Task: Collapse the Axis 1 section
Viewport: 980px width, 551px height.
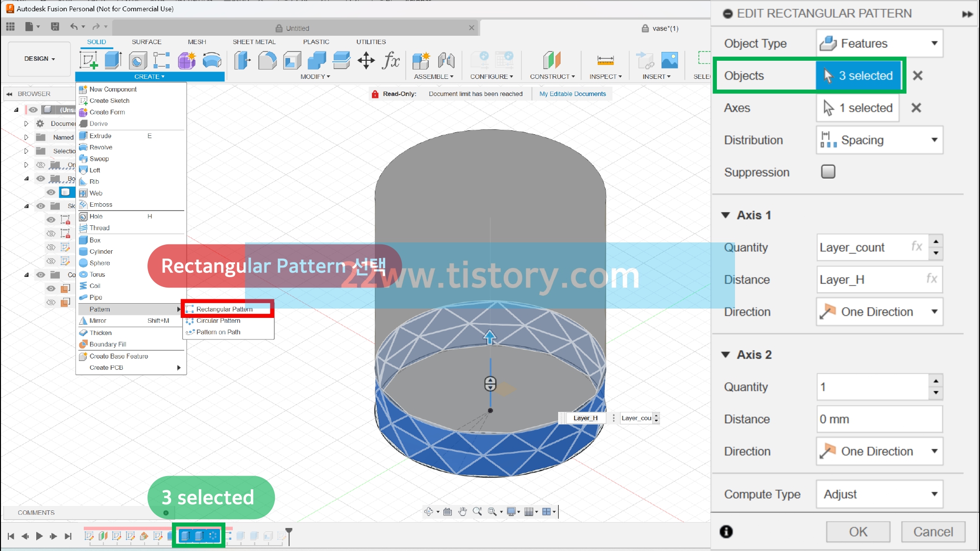Action: (726, 215)
